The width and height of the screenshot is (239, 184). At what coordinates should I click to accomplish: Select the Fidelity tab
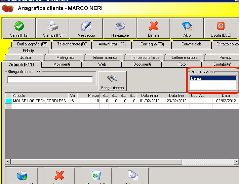tap(28, 51)
